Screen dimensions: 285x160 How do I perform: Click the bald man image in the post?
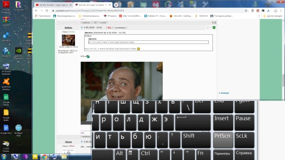(122, 81)
